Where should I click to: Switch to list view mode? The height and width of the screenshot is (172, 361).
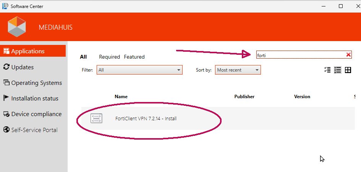(337, 70)
